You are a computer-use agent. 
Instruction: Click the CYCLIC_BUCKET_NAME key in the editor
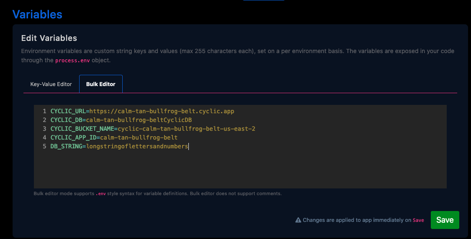click(x=82, y=129)
